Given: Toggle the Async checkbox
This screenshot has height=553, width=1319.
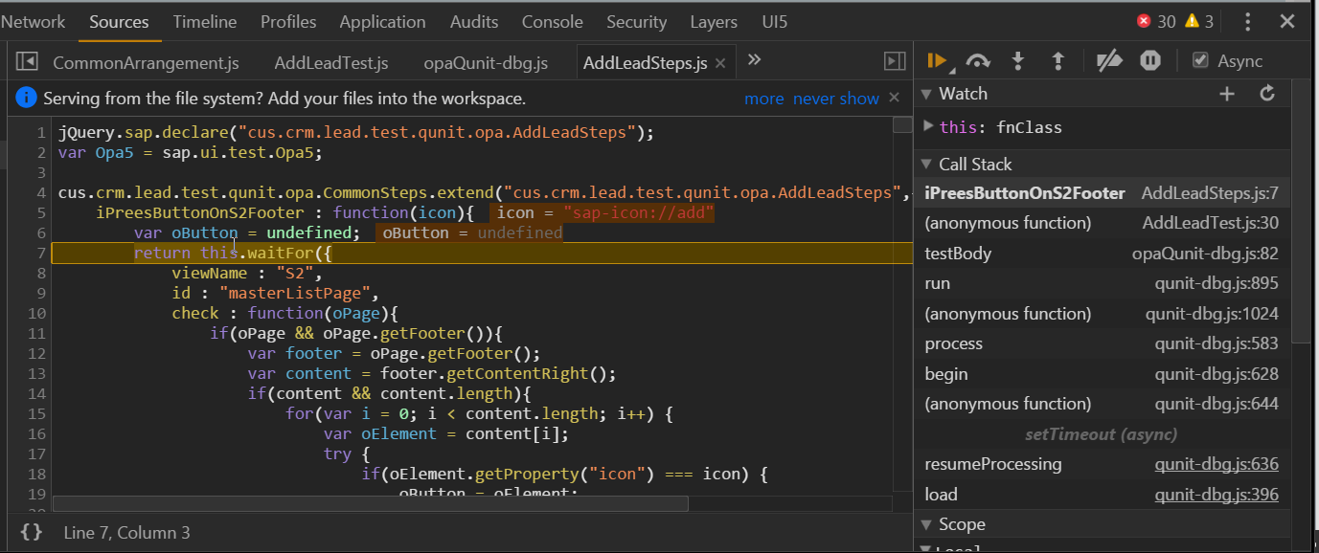Looking at the screenshot, I should coord(1200,61).
